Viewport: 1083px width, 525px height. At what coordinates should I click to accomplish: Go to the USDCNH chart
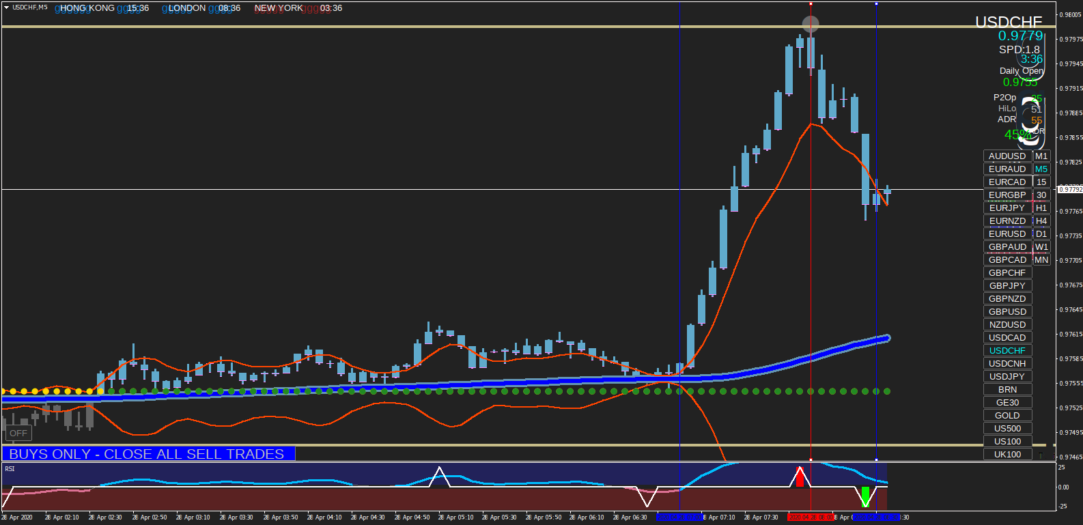(x=1007, y=364)
